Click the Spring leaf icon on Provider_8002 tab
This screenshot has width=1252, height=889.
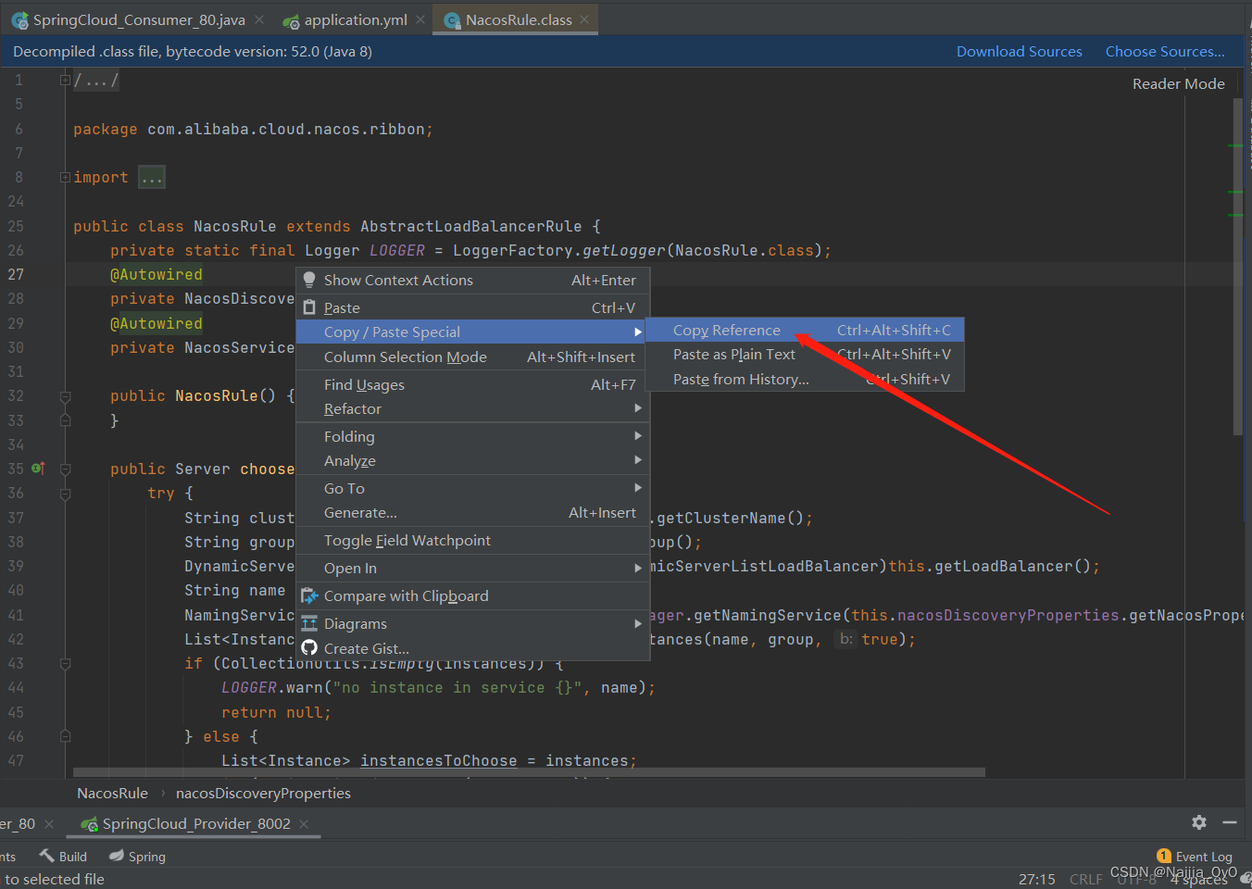click(89, 824)
